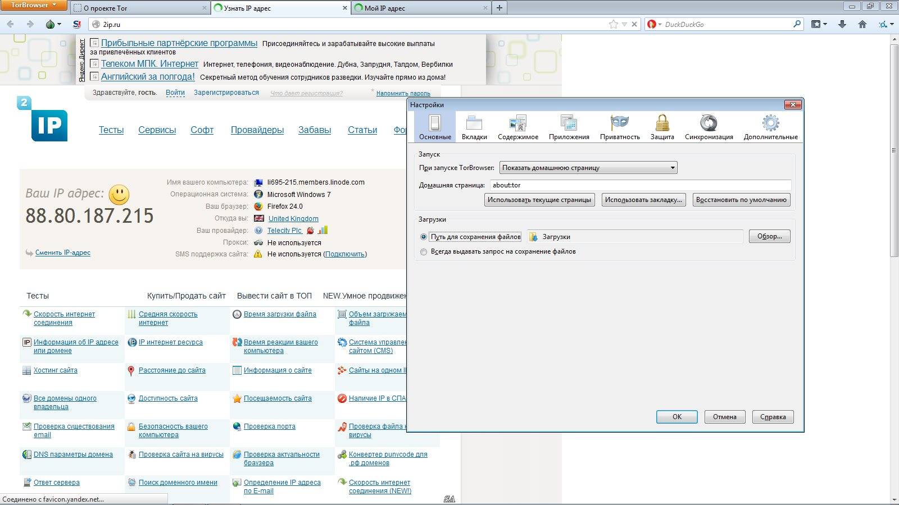Viewport: 899px width, 505px height.
Task: Open the DuckDuckGo search engine dropdown
Action: pos(654,24)
